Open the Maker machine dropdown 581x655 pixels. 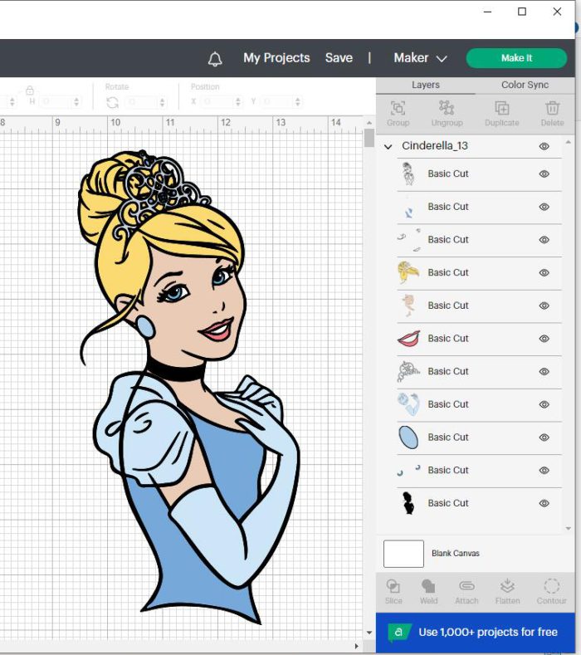420,58
